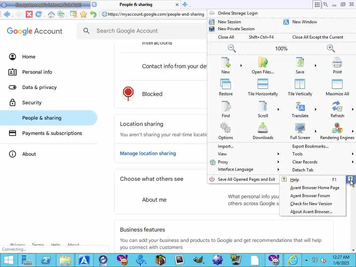The width and height of the screenshot is (356, 267).
Task: Expand the Save submenu arrow
Action: 316,66
